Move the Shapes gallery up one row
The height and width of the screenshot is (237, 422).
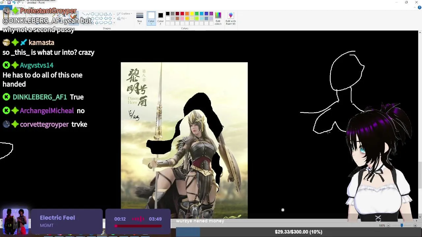coord(114,14)
